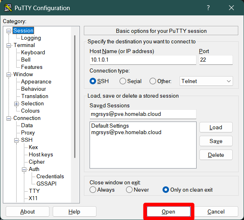Click the Delete session button
This screenshot has width=244, height=220.
click(216, 155)
